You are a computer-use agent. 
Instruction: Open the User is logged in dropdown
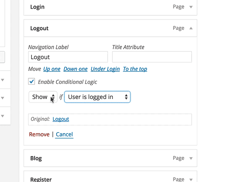coord(97,97)
